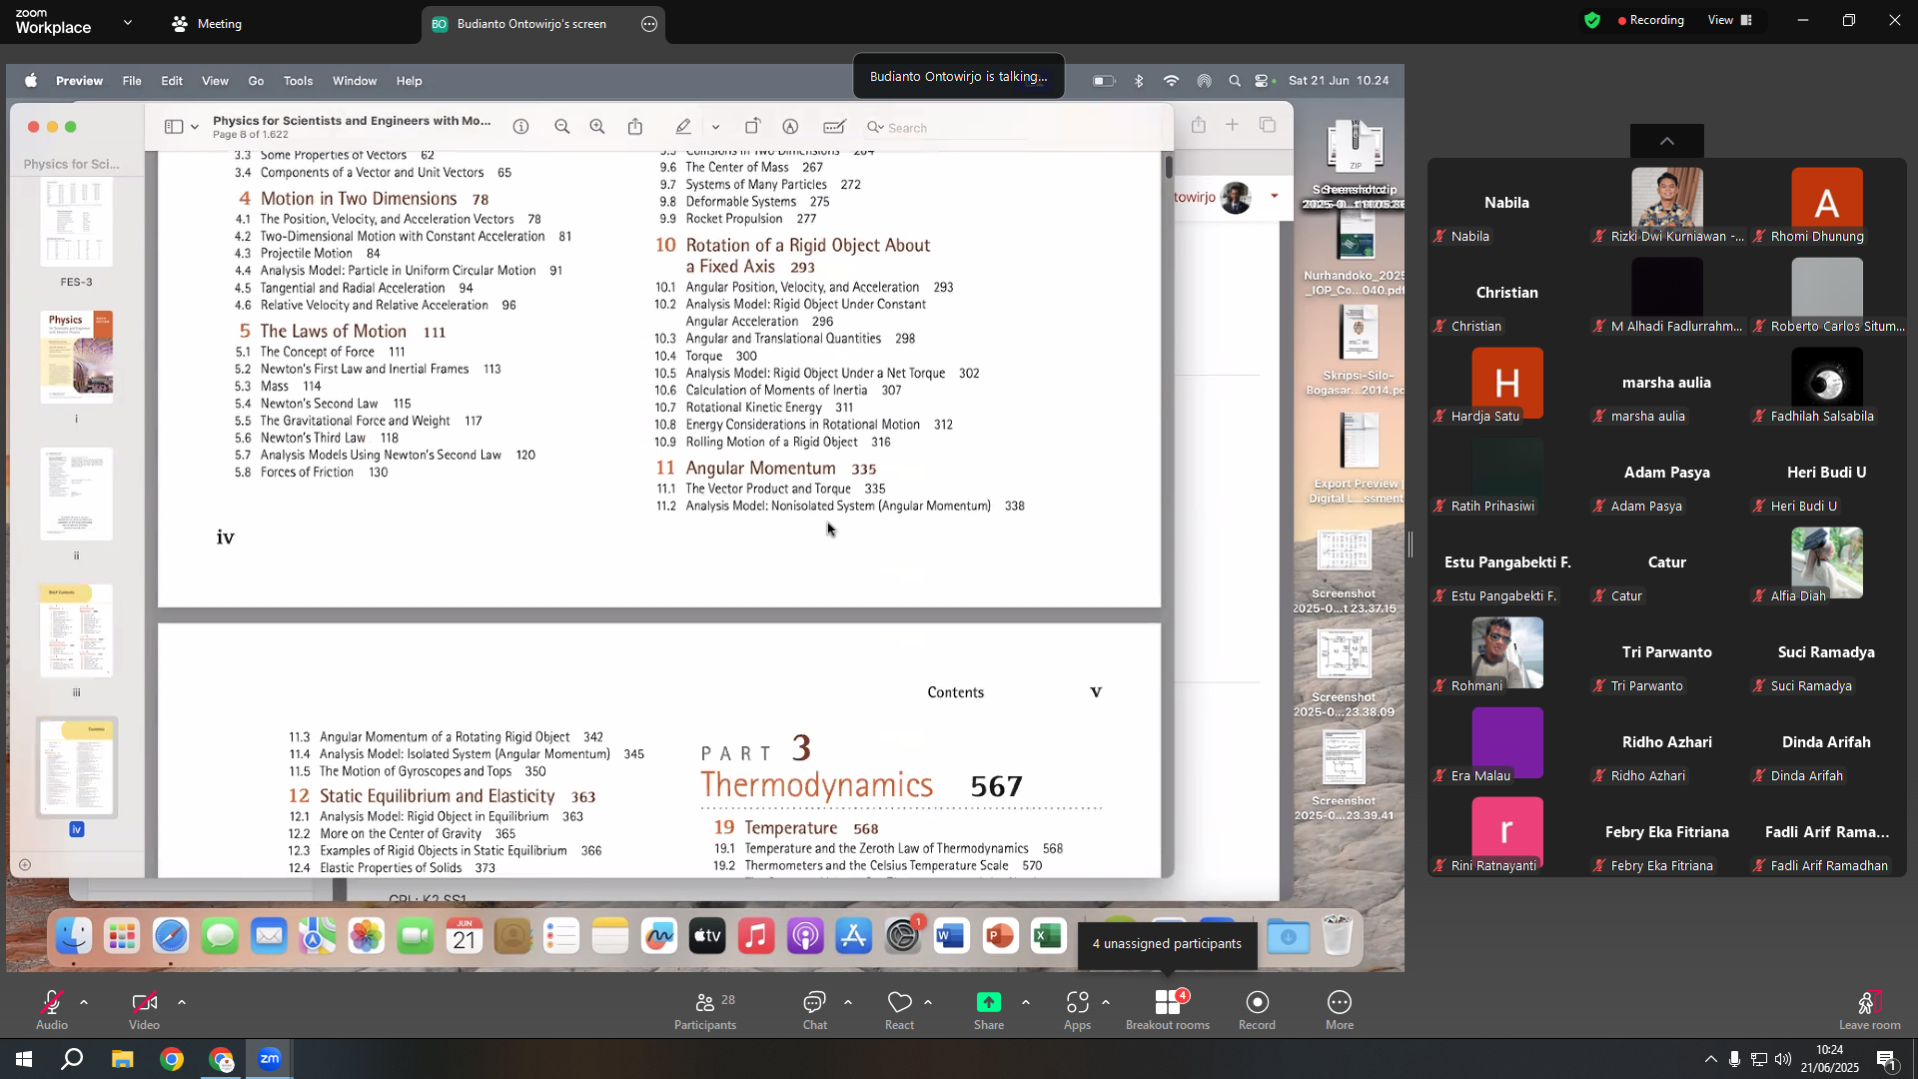The height and width of the screenshot is (1079, 1918).
Task: Click Leave room
Action: pos(1870,1009)
